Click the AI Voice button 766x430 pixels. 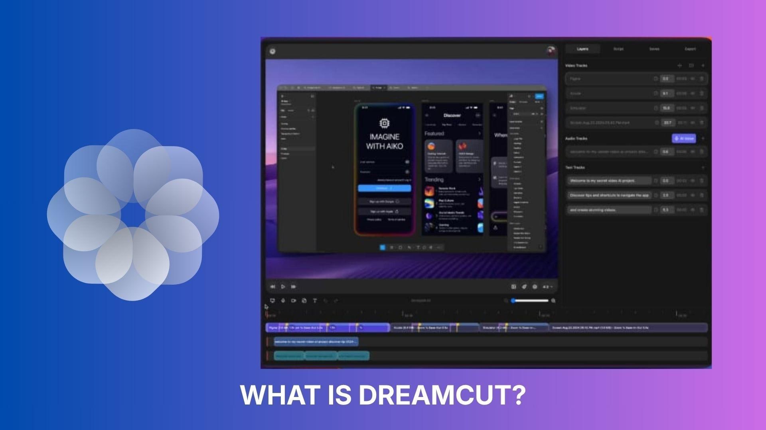[x=684, y=138]
